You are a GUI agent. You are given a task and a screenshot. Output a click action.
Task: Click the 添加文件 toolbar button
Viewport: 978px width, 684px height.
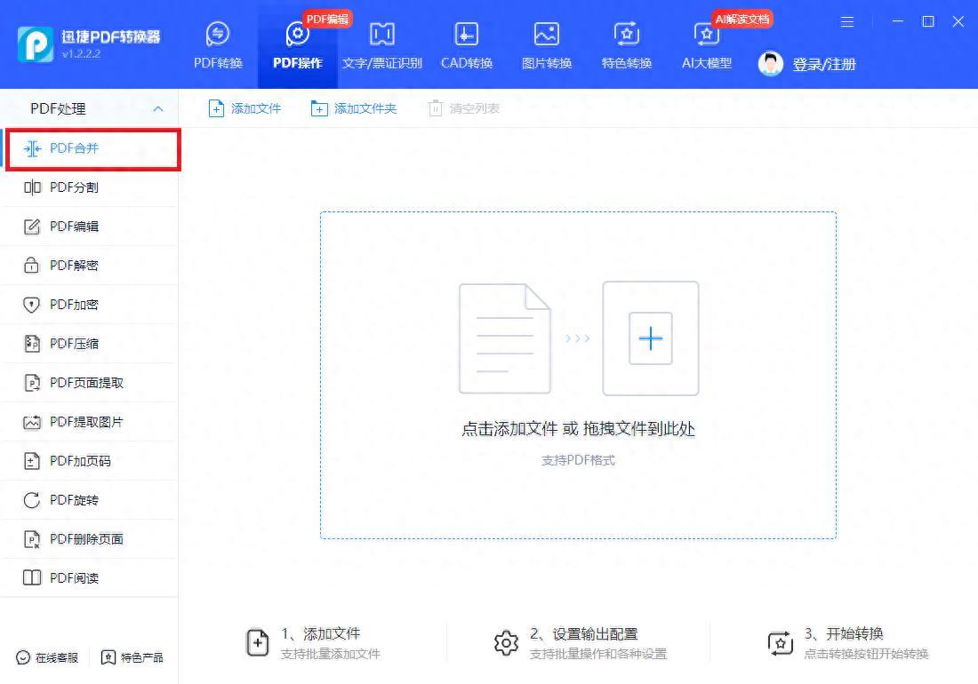coord(244,108)
